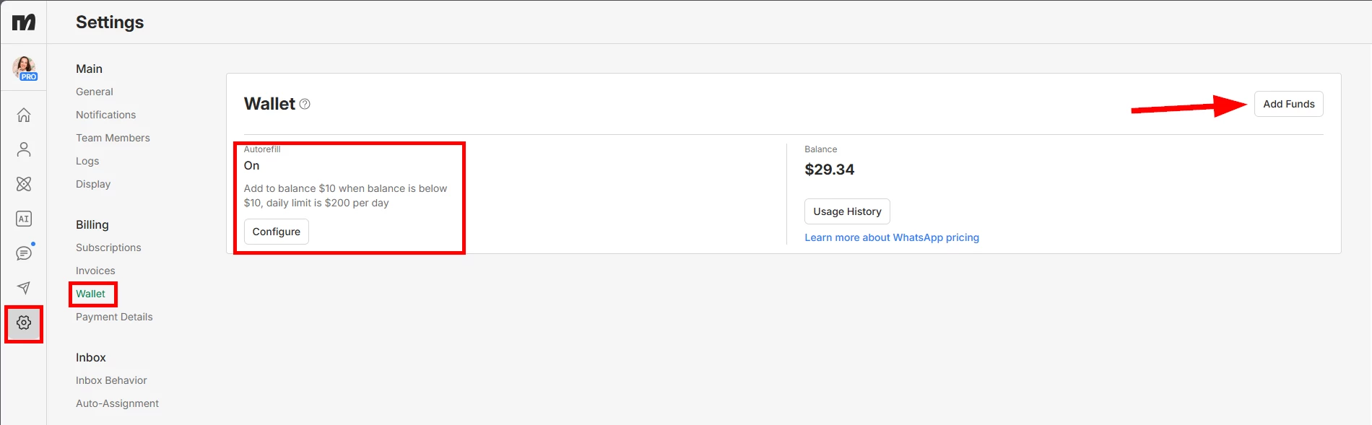The height and width of the screenshot is (425, 1372).
Task: Open General settings section
Action: (x=95, y=92)
